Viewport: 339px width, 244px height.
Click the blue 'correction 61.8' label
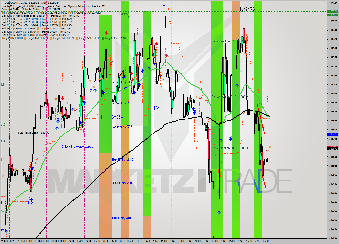coord(123,103)
